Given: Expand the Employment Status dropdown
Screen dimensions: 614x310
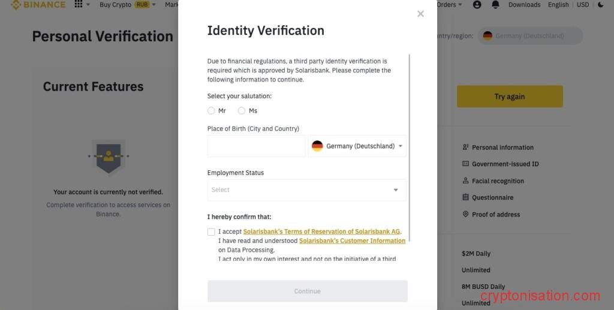Looking at the screenshot, I should coord(306,190).
